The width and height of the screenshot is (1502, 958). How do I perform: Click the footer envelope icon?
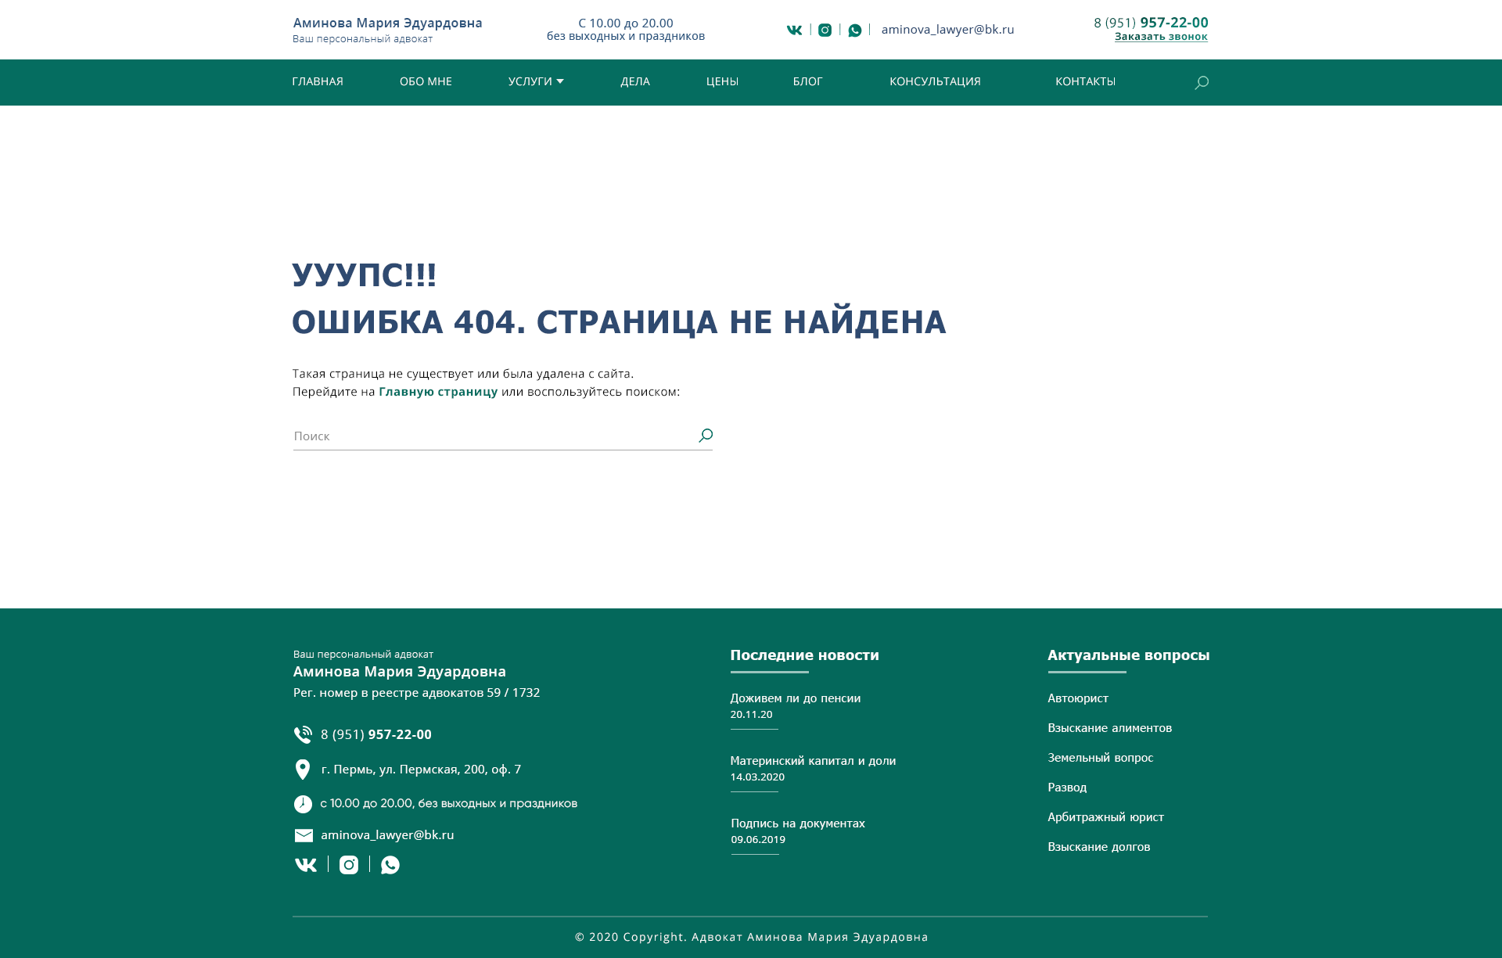click(x=304, y=835)
